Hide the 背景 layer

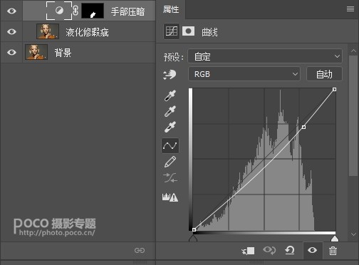coord(11,52)
